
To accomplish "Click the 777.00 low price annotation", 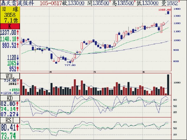I will pos(70,65).
